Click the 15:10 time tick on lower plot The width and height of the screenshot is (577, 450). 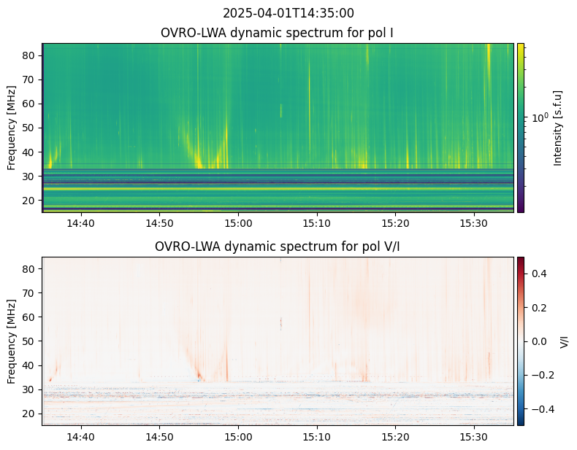pyautogui.click(x=317, y=437)
